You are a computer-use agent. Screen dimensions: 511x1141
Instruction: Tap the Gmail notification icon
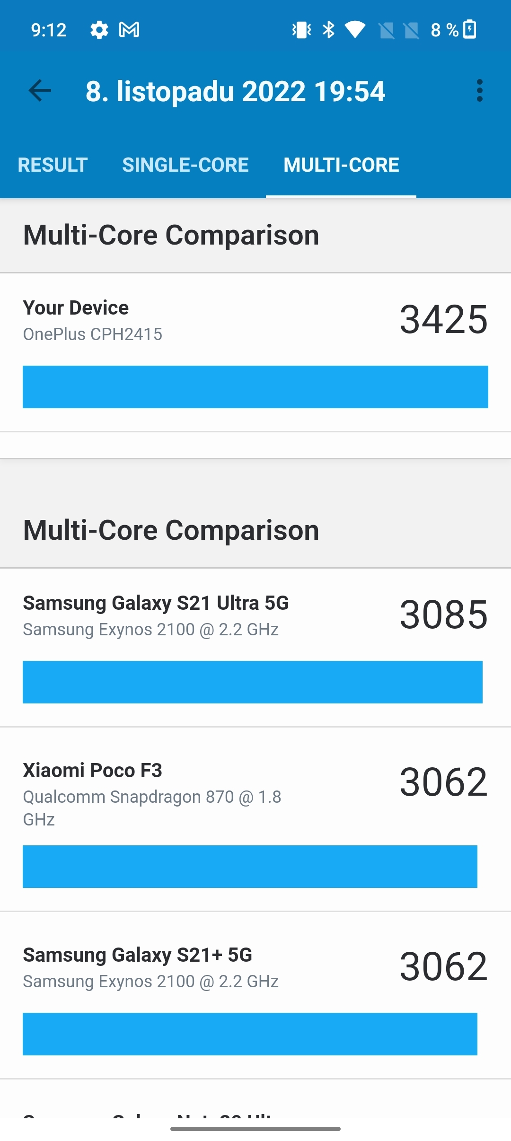[129, 30]
